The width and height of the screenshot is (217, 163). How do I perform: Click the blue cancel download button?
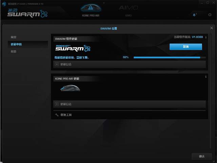click(186, 47)
